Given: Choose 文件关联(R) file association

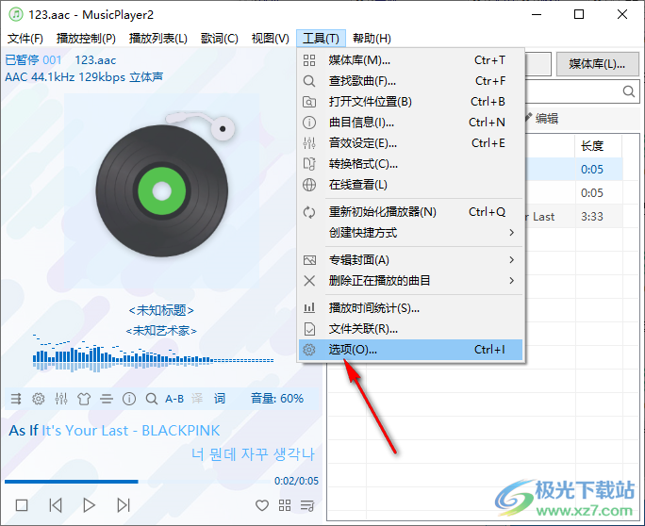Looking at the screenshot, I should [x=410, y=329].
